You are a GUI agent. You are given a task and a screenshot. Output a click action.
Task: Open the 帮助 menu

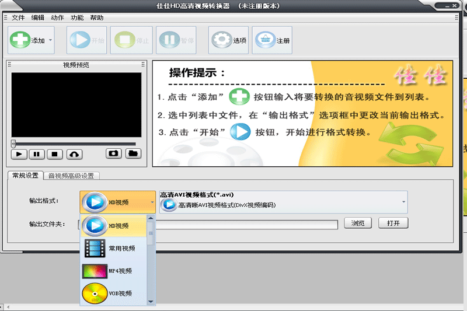97,18
